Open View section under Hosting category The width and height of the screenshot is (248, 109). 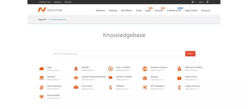[157, 80]
